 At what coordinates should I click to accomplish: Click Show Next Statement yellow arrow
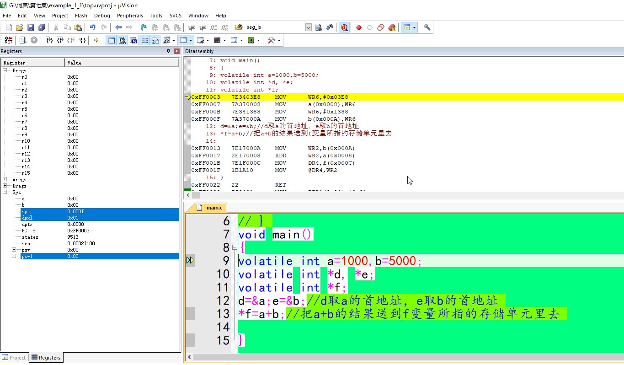(96, 40)
